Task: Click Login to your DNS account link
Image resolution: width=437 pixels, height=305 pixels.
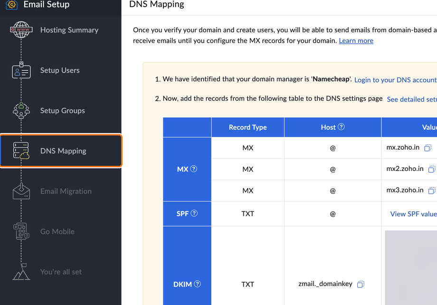Action: (396, 80)
